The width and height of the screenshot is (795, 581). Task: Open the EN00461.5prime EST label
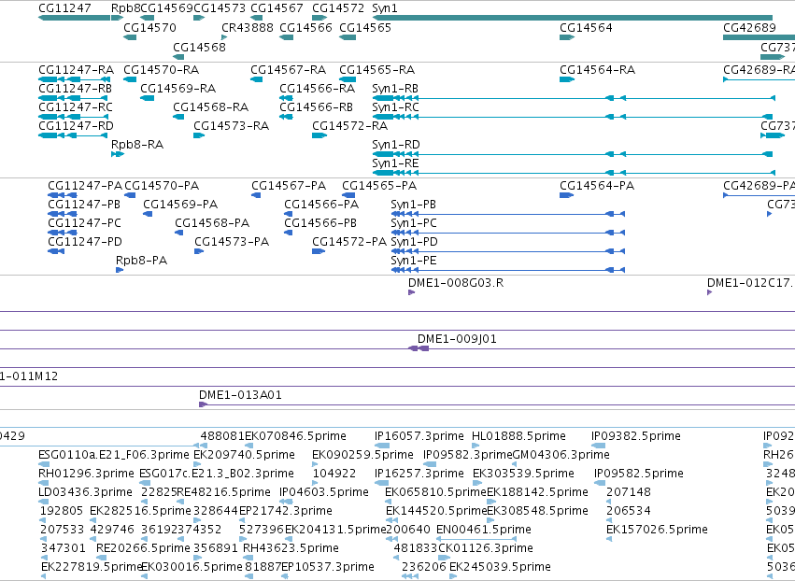(x=484, y=530)
